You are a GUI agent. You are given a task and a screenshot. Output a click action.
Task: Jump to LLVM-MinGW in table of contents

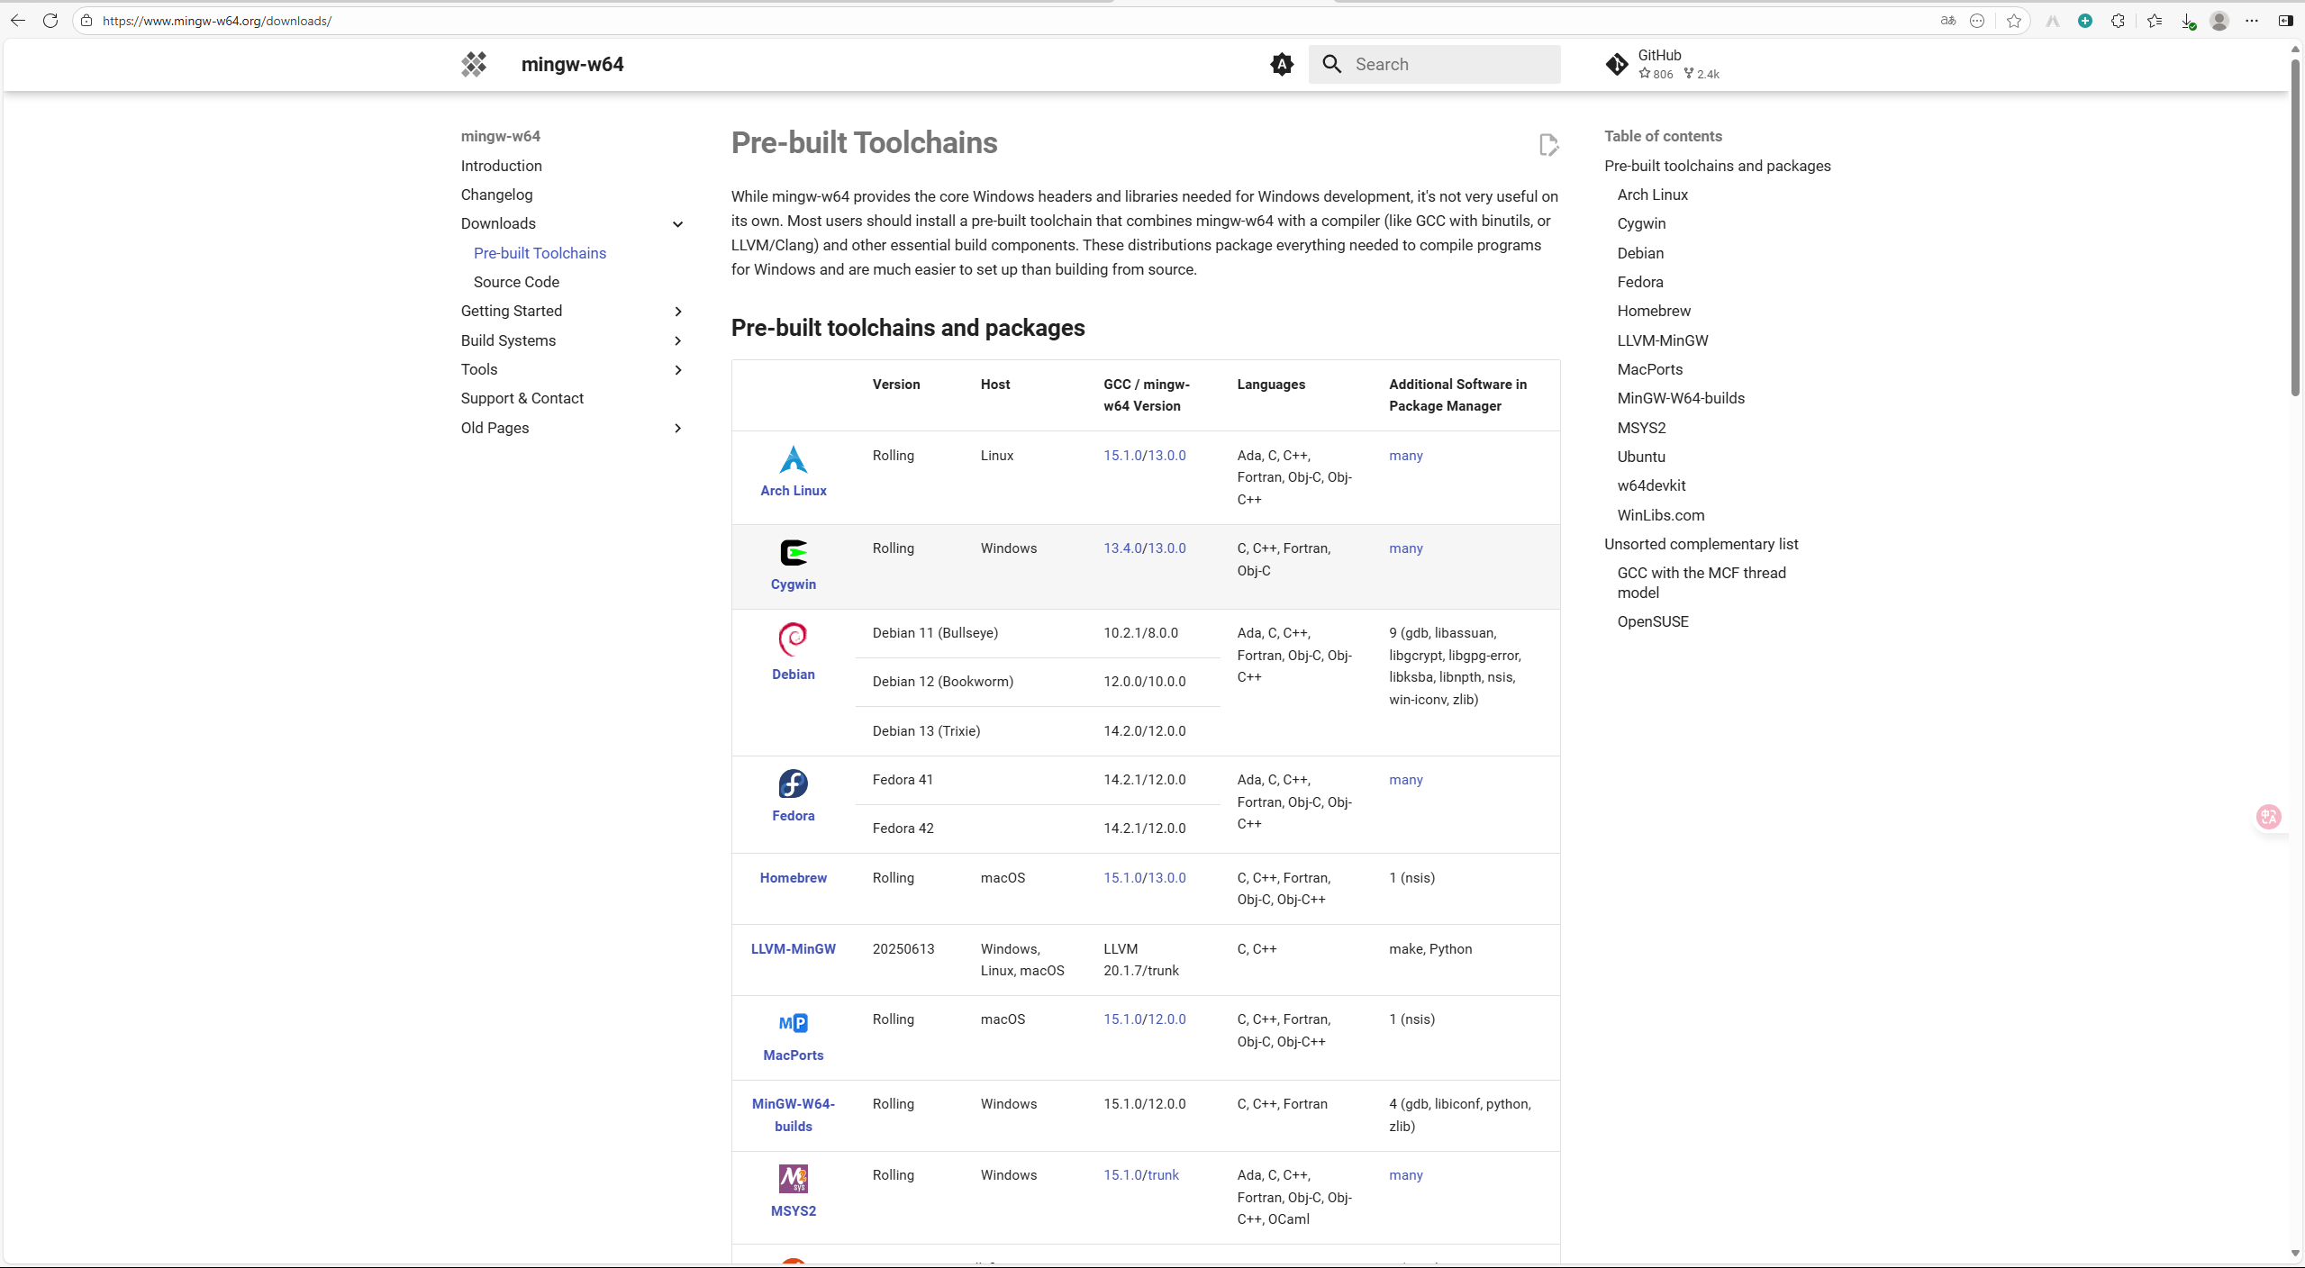click(x=1662, y=340)
